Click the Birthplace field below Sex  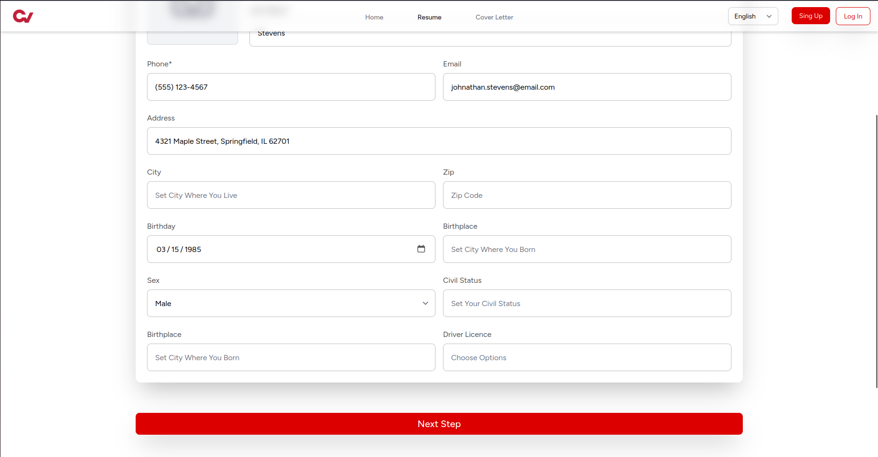(x=291, y=357)
